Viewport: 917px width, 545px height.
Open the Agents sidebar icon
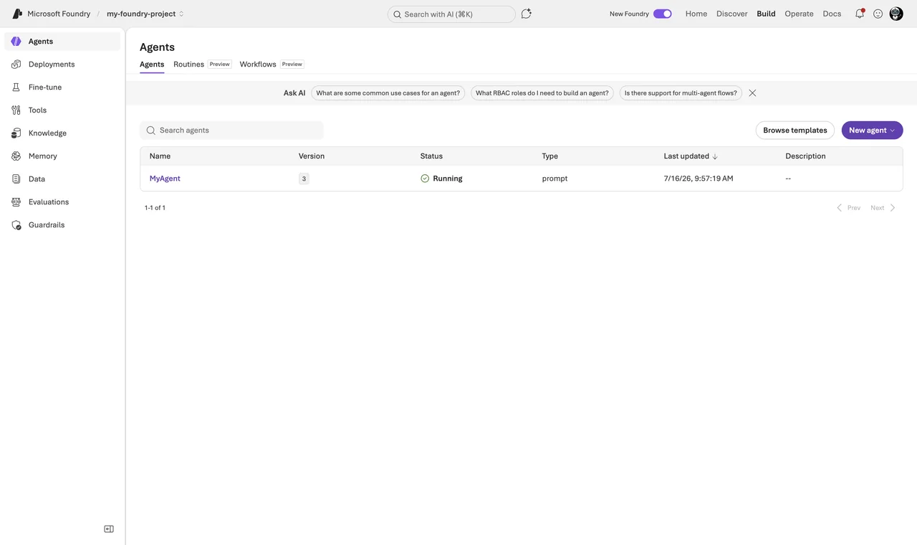[x=16, y=42]
